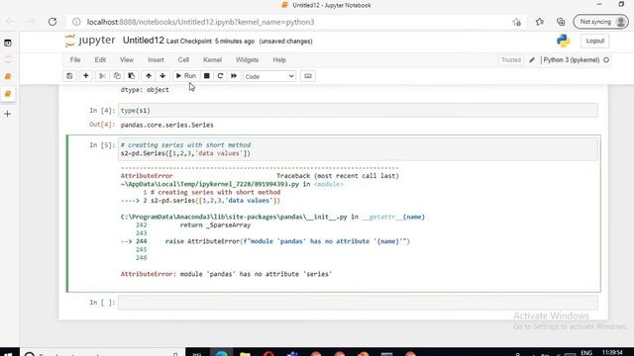Screen dimensions: 634x356
Task: Click the In [5] cell prompt
Action: [102, 145]
